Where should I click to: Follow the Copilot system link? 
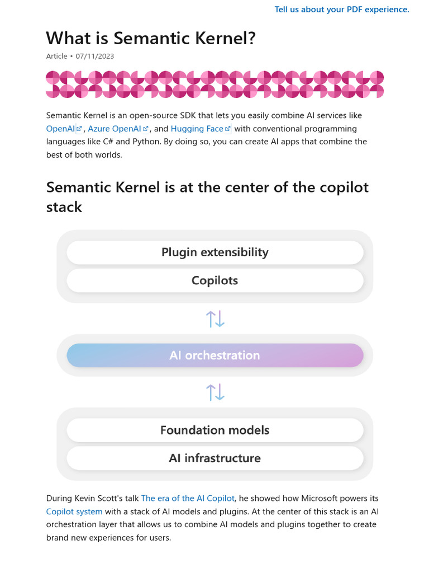74,511
